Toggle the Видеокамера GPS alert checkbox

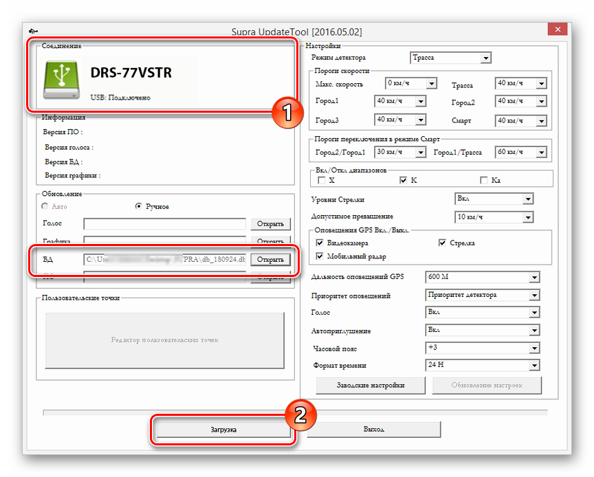[x=320, y=243]
